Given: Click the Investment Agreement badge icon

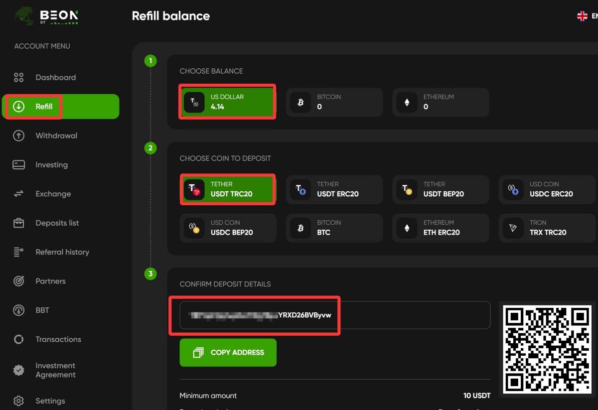Looking at the screenshot, I should pyautogui.click(x=19, y=370).
